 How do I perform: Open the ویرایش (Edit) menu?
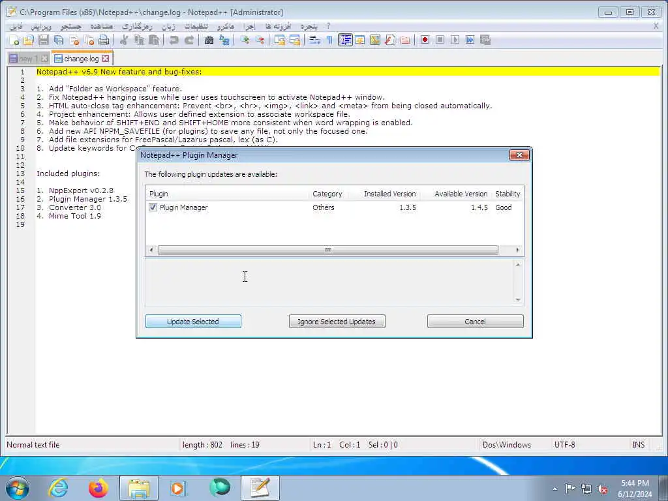pos(41,26)
